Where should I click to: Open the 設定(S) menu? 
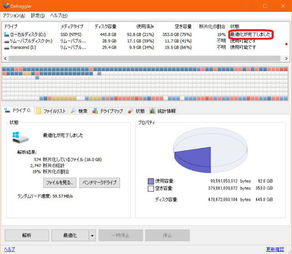38,16
